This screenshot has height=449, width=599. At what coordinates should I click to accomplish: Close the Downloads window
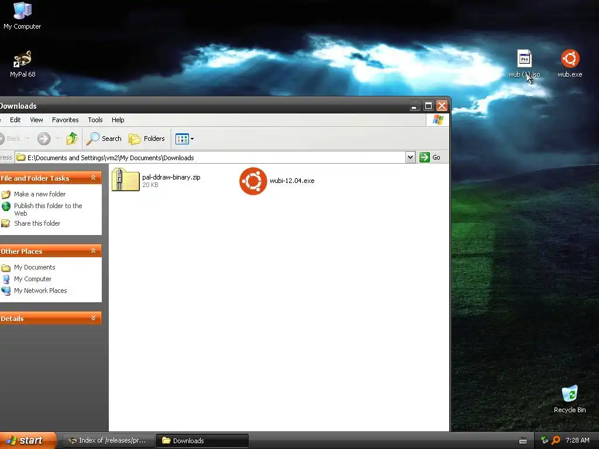(442, 106)
